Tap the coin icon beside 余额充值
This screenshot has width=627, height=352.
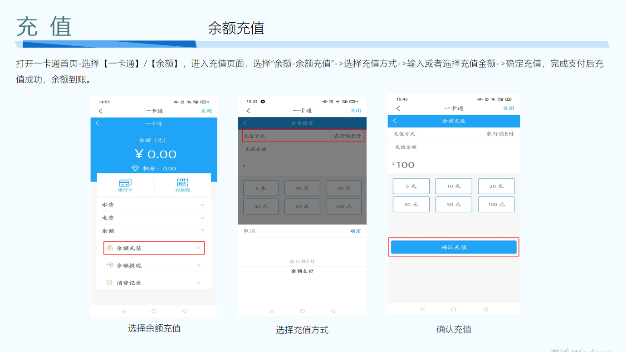pyautogui.click(x=109, y=248)
